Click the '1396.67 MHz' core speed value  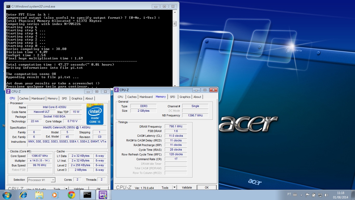40,156
